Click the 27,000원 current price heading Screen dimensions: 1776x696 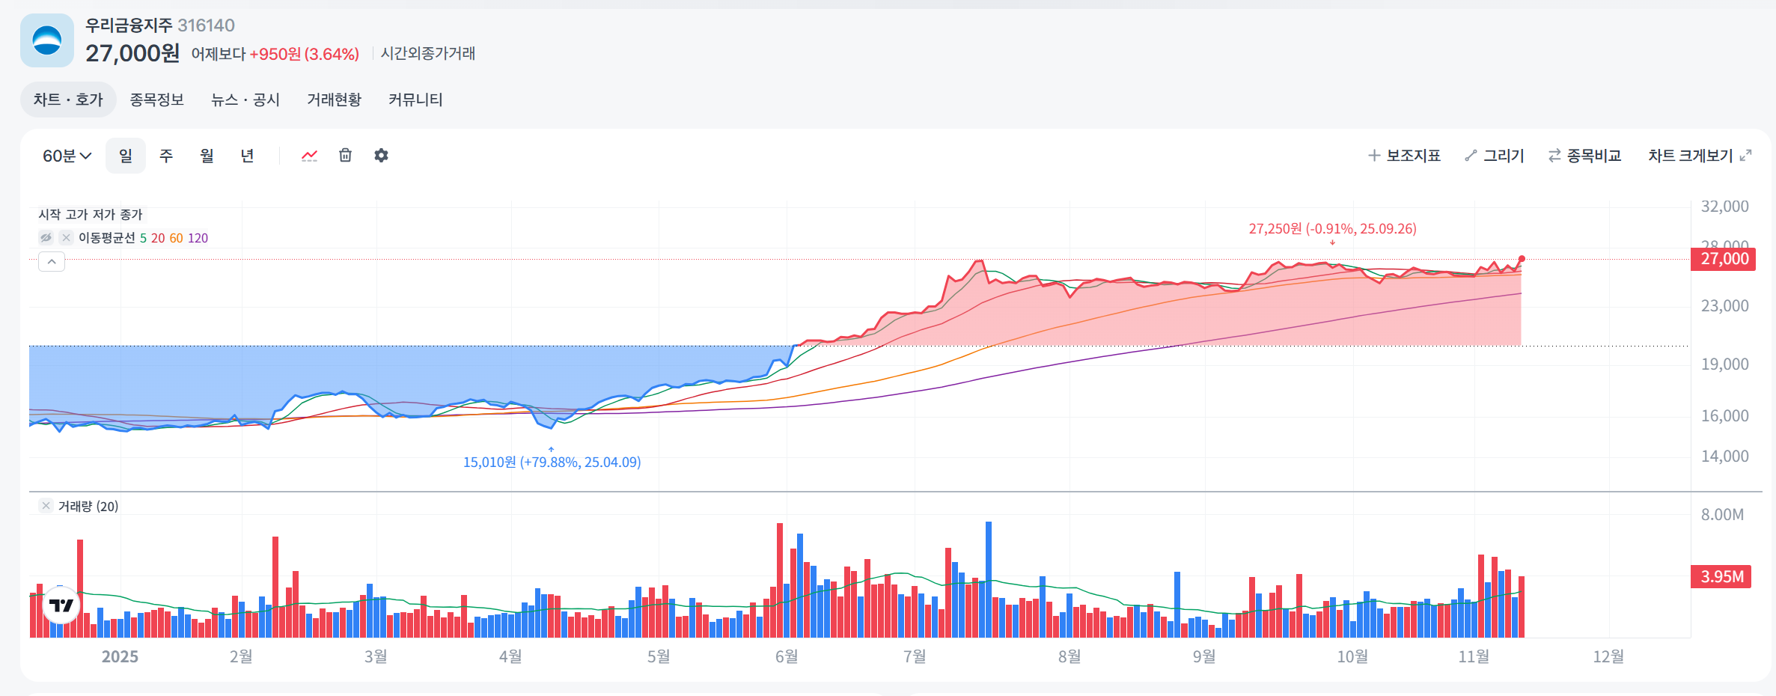coord(132,53)
